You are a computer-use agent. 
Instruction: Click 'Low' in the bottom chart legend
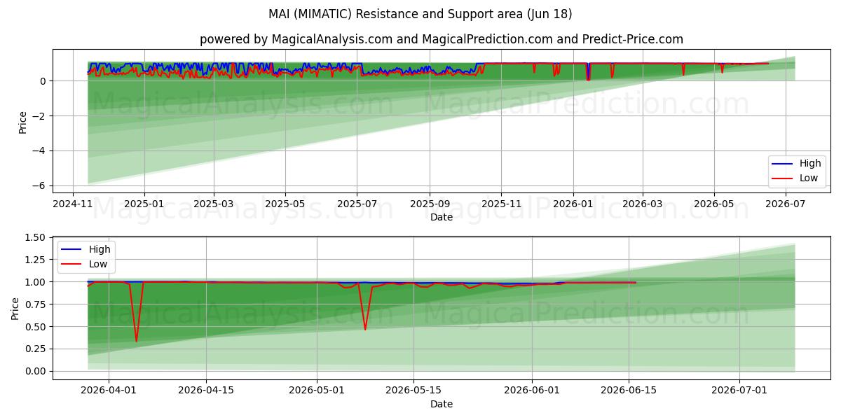click(99, 264)
